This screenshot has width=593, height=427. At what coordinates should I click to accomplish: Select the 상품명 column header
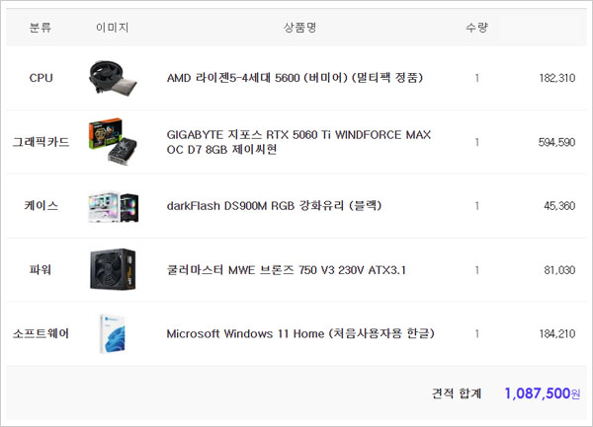(x=299, y=28)
